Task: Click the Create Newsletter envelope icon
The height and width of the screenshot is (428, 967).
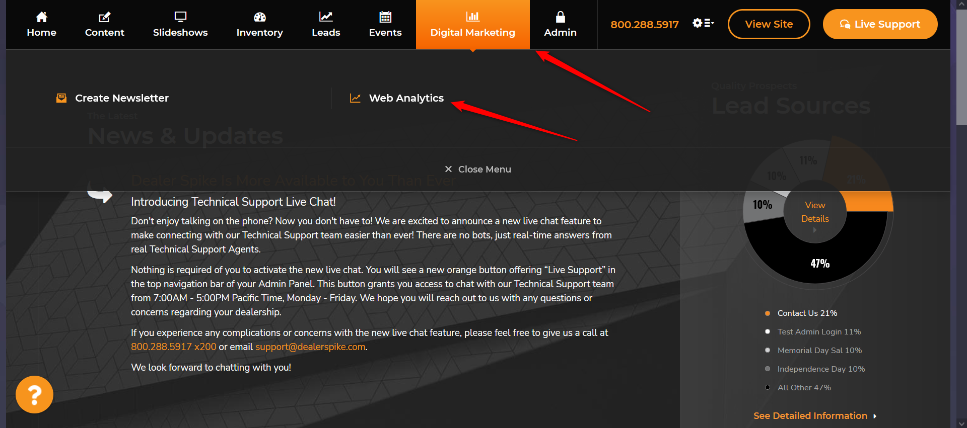Action: 61,98
